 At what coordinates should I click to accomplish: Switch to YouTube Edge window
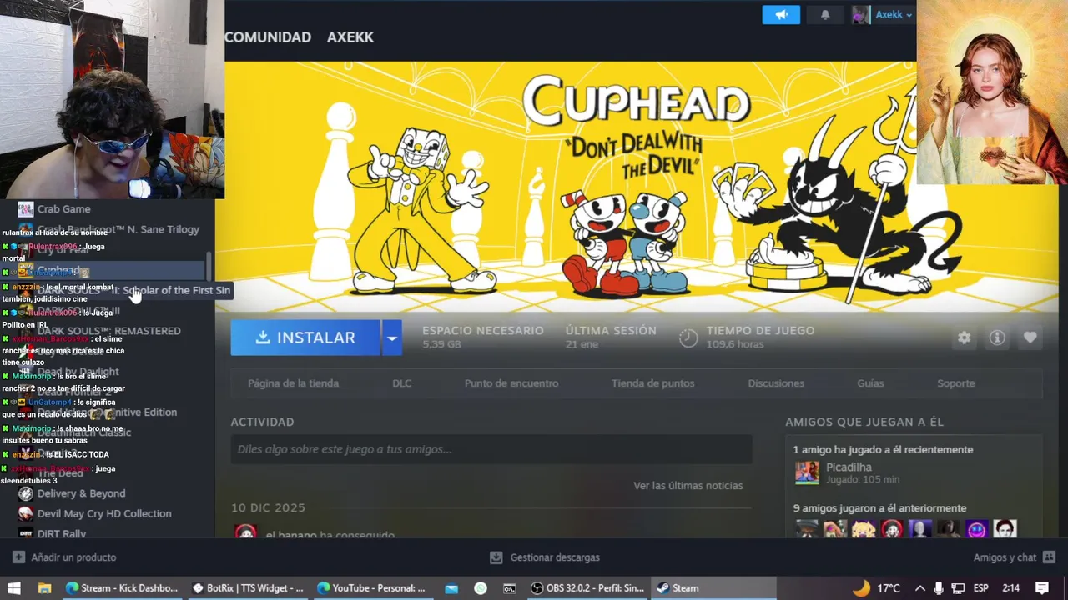pos(372,588)
